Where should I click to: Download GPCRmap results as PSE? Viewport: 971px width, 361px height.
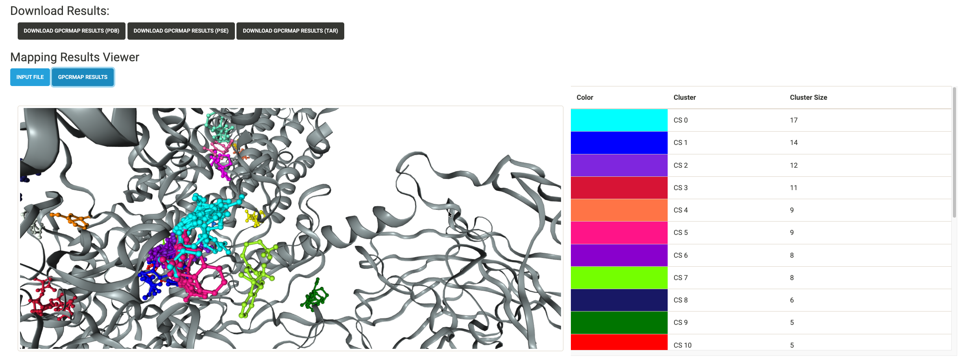click(x=181, y=31)
